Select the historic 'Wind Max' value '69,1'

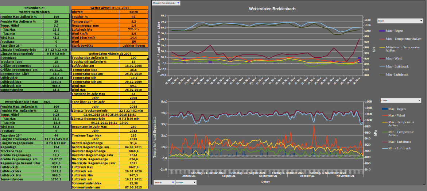[x=134, y=86]
